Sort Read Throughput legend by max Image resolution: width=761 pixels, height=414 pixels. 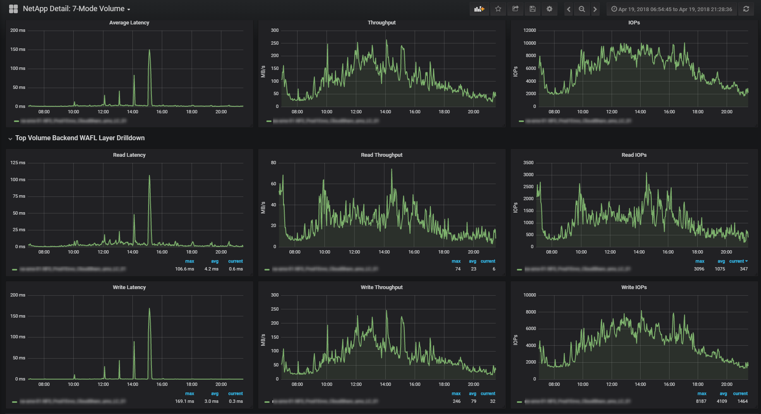coord(456,261)
